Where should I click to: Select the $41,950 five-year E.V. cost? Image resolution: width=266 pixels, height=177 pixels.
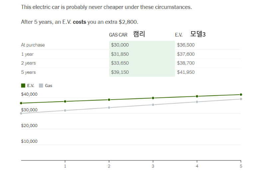click(186, 72)
